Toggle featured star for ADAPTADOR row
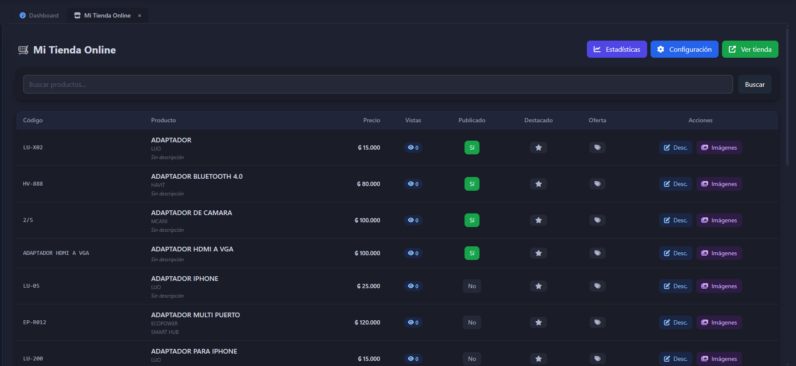 pyautogui.click(x=539, y=148)
